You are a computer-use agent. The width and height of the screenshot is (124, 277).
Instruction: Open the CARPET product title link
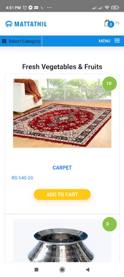[x=62, y=168]
